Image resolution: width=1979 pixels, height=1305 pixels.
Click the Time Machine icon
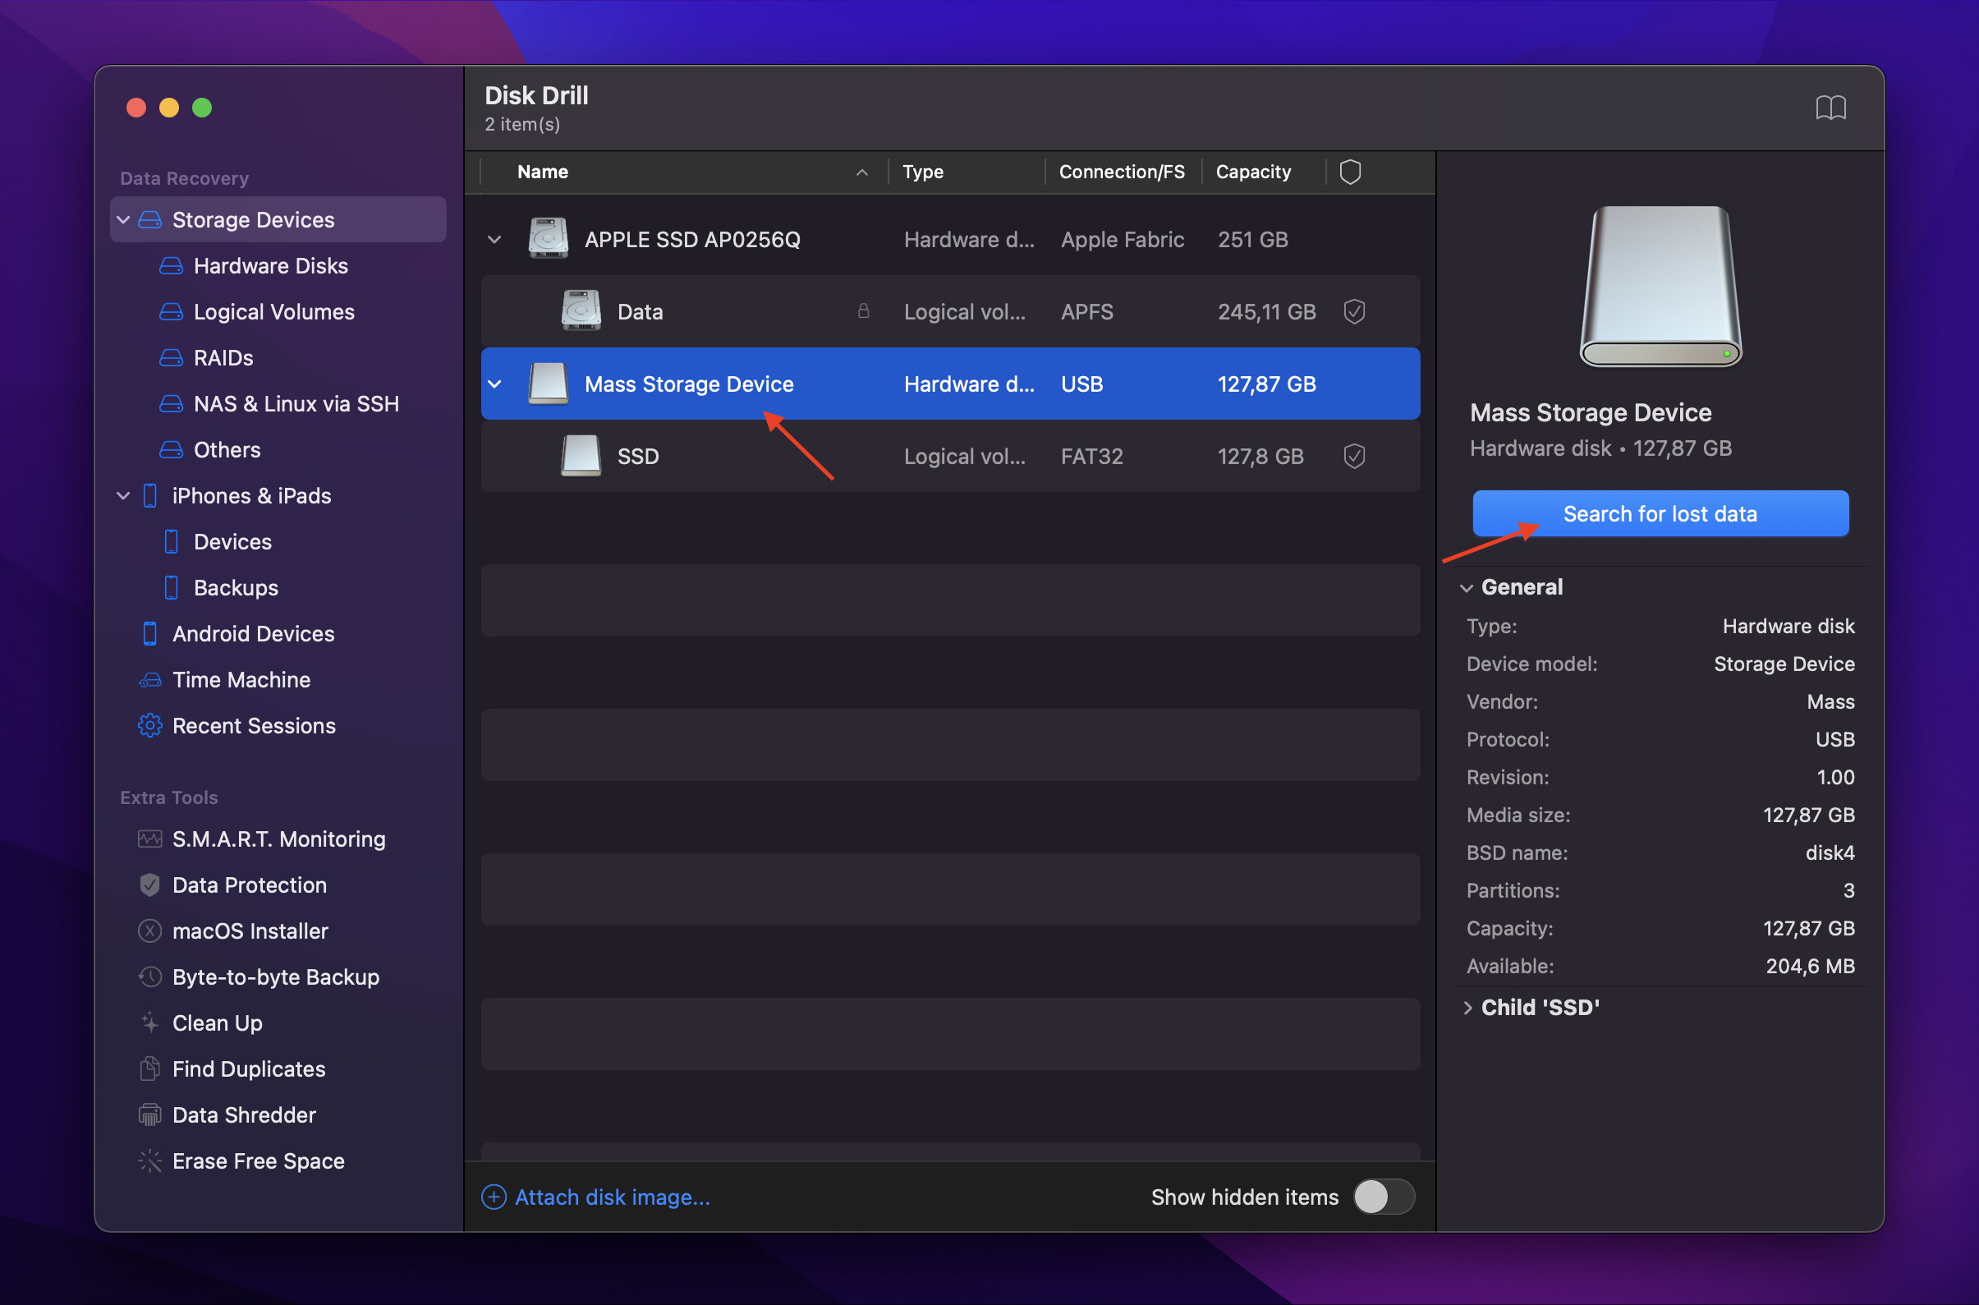[x=149, y=680]
